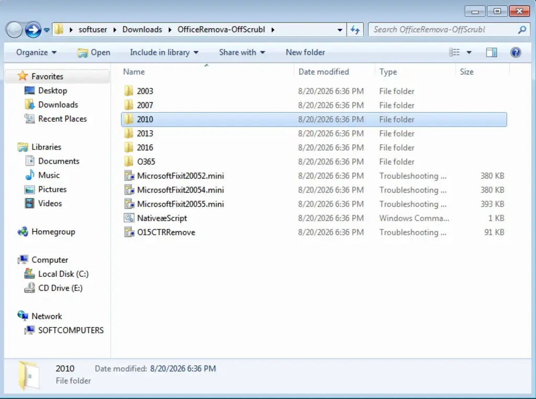The image size is (536, 399).
Task: Select the MicrosoftFixit20055.mini file icon
Action: [129, 204]
